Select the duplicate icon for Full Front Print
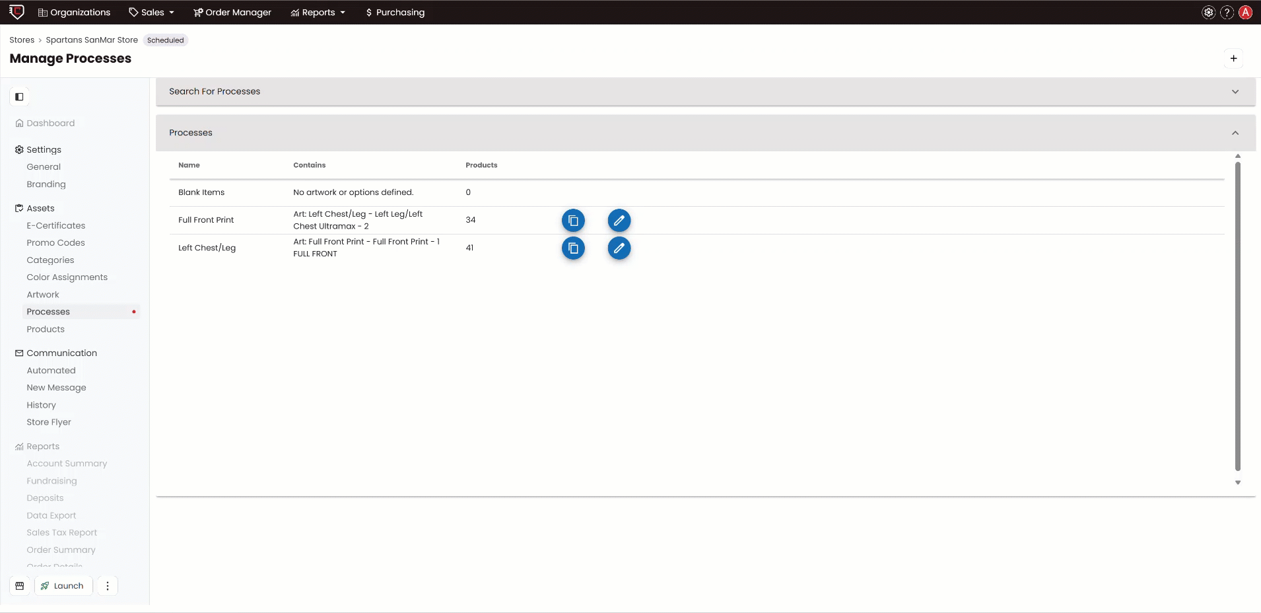1261x613 pixels. tap(573, 220)
